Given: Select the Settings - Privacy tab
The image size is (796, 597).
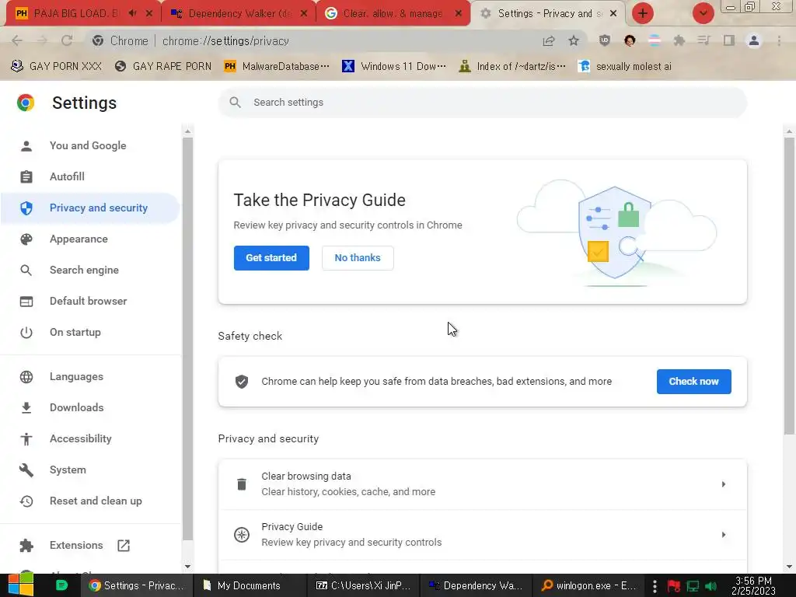Looking at the screenshot, I should point(548,13).
